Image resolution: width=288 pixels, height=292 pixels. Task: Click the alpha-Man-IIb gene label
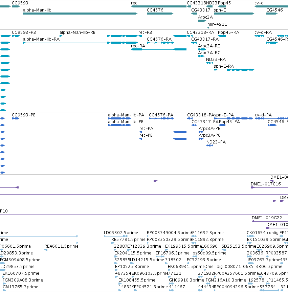click(x=37, y=10)
